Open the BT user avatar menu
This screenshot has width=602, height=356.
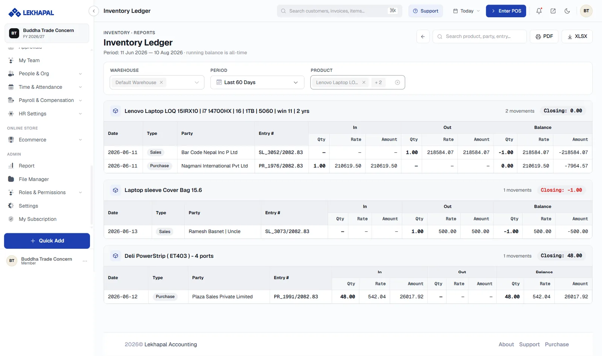point(586,11)
